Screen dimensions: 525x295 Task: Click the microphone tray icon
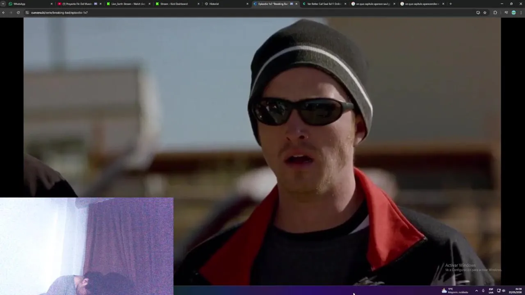point(483,290)
